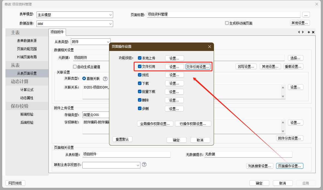The height and width of the screenshot is (190, 323).
Task: Click the ellipsis button beside 页面标题
Action: [306, 15]
